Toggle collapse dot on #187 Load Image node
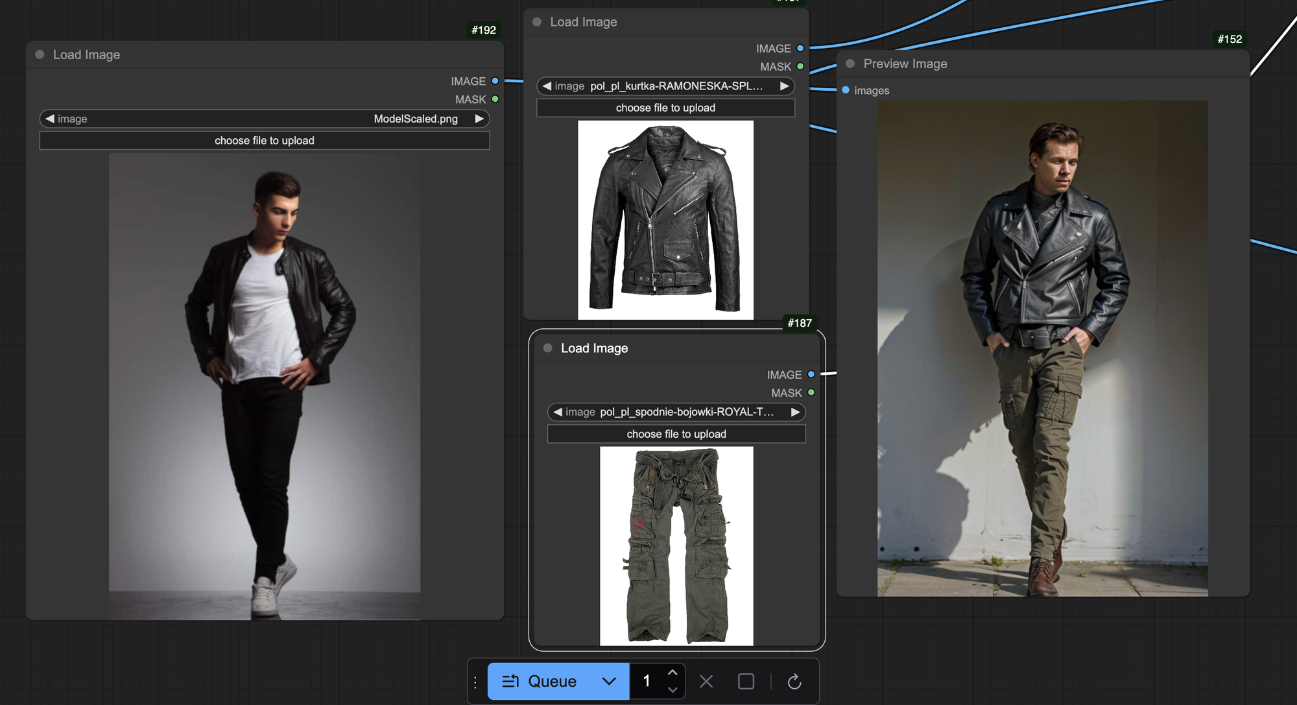1297x705 pixels. (547, 348)
